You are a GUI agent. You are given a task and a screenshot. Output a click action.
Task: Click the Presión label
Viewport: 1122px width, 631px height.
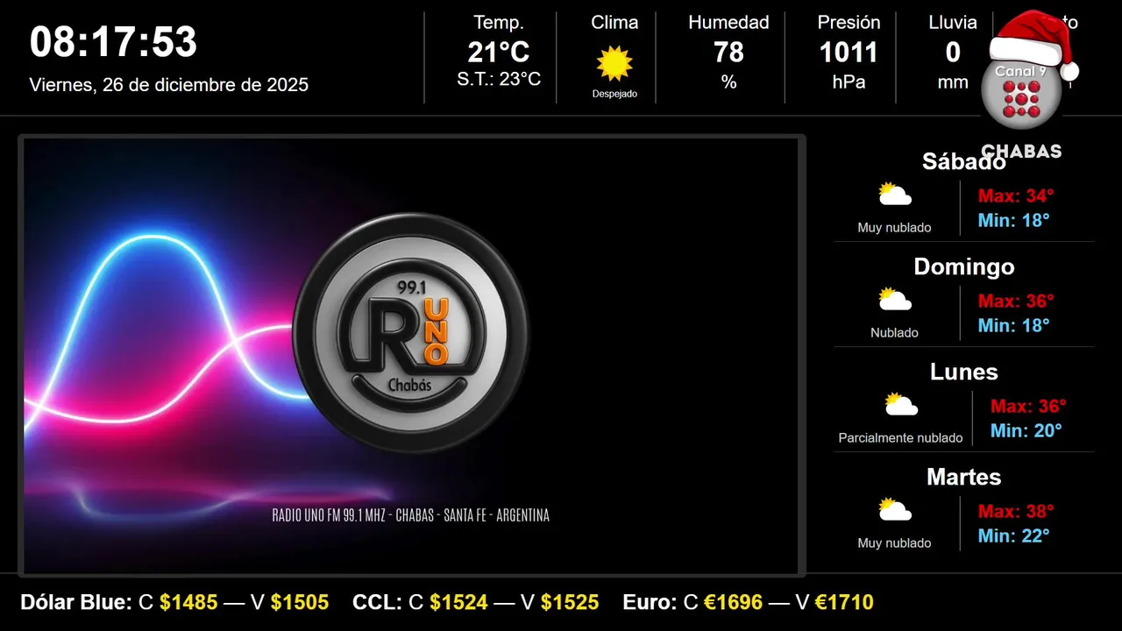click(849, 23)
